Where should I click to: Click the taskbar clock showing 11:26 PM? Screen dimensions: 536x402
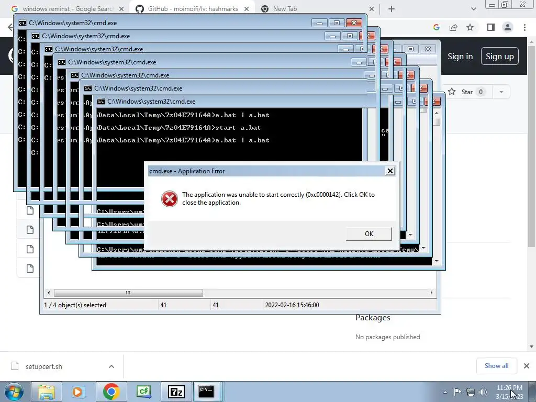[509, 392]
